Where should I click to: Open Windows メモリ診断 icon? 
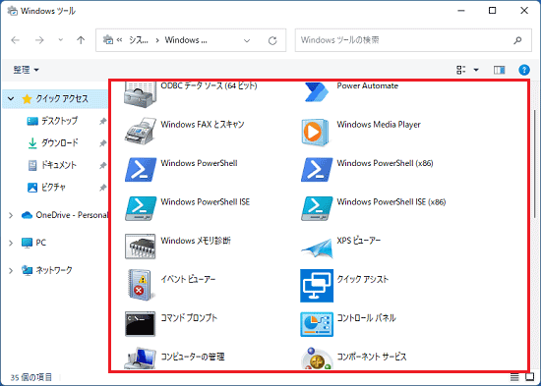click(x=140, y=247)
